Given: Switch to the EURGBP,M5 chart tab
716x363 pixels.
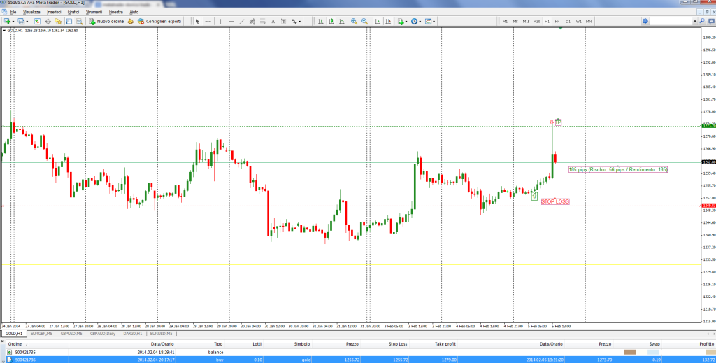Looking at the screenshot, I should click(x=41, y=334).
